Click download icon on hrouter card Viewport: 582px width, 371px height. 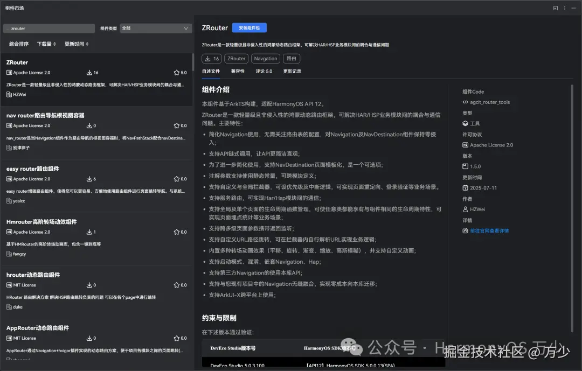[x=89, y=285]
